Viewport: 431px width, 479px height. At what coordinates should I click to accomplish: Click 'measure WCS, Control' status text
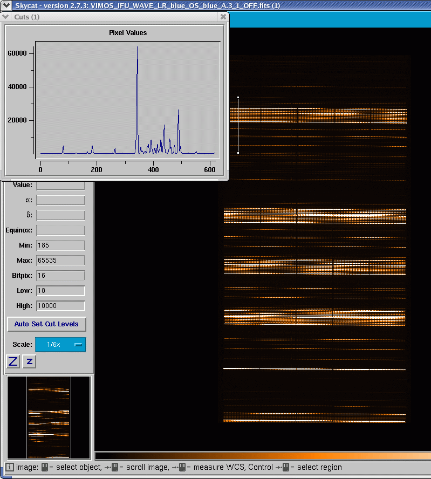click(233, 467)
